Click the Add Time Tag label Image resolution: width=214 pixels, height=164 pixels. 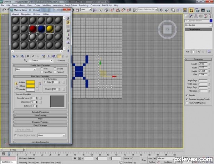(130, 163)
